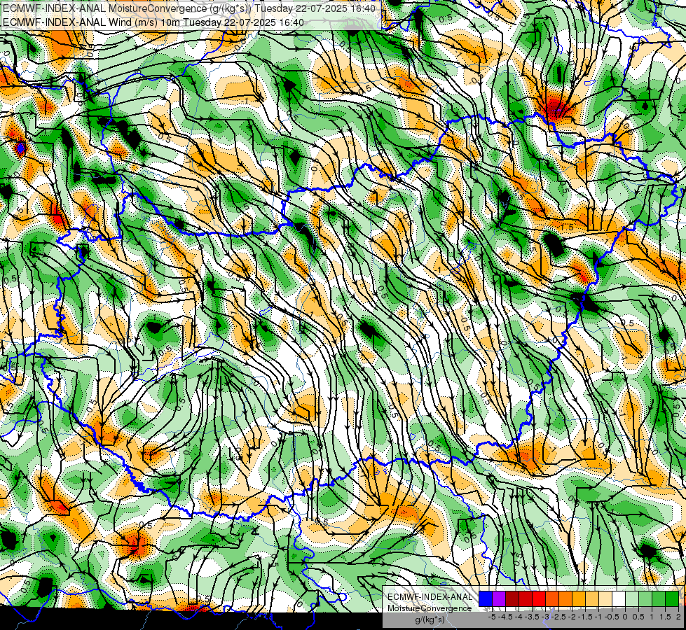
Task: Click the Wind (m/s) 10m title line
Action: point(153,22)
